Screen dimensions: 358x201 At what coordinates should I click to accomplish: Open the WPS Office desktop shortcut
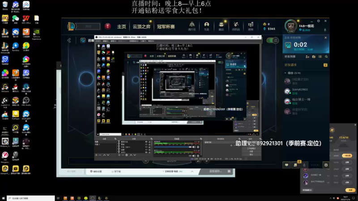point(26,20)
